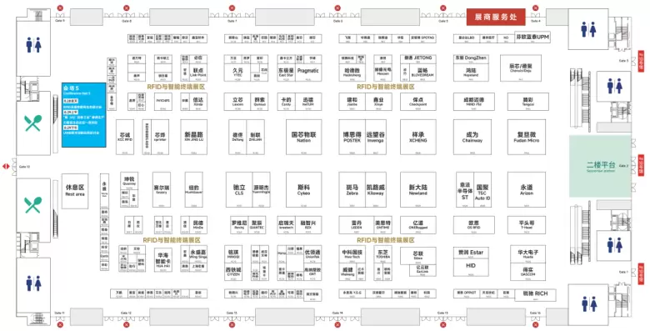Click the green 二楼平台 second-floor platform area
Screen dimensions: 650x331
[600, 167]
